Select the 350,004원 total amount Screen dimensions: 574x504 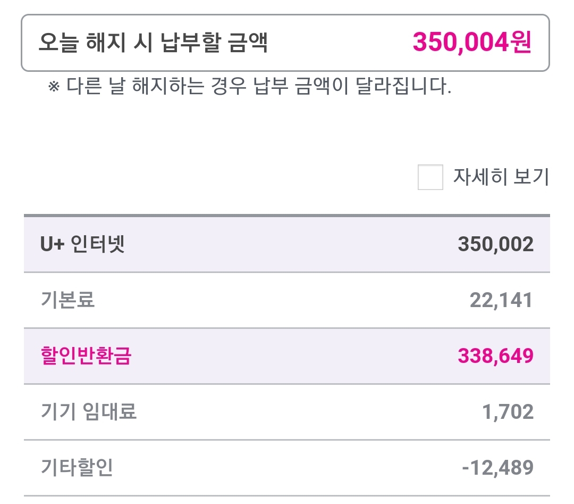pyautogui.click(x=471, y=43)
